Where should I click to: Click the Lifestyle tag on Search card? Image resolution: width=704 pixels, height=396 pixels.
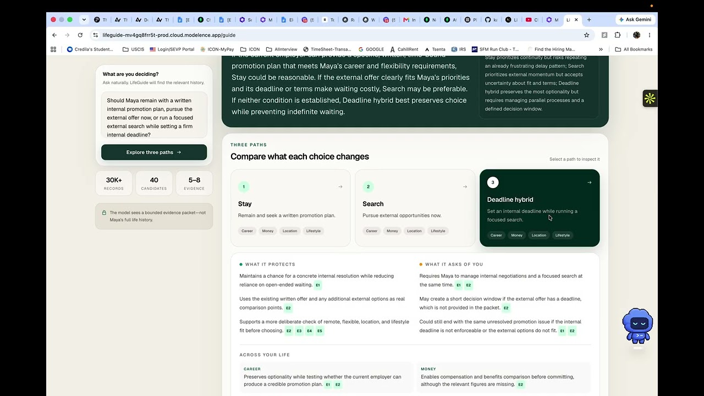(x=438, y=231)
